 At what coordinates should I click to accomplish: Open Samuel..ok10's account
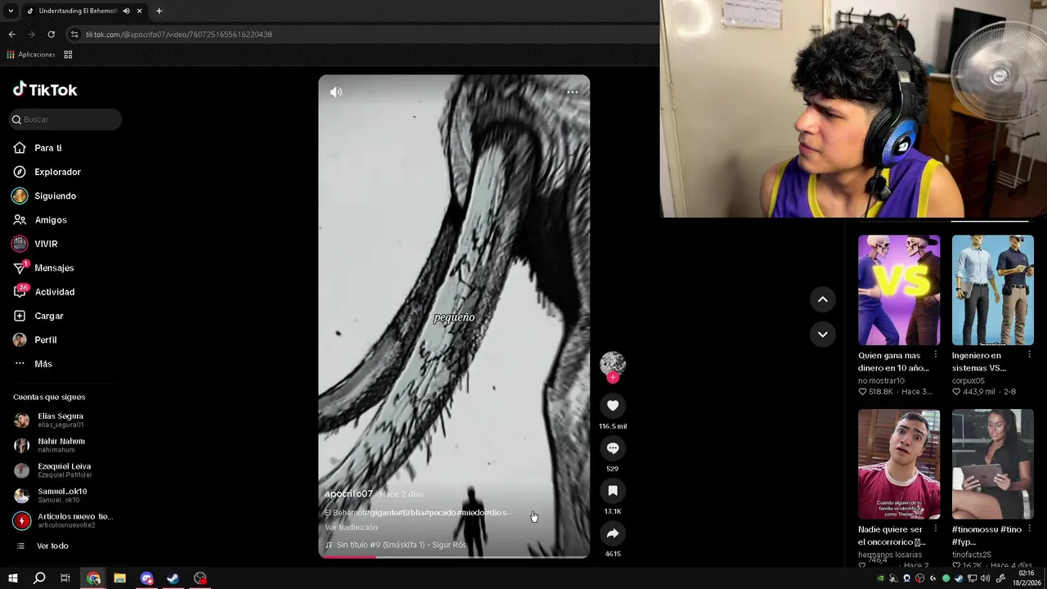point(51,495)
